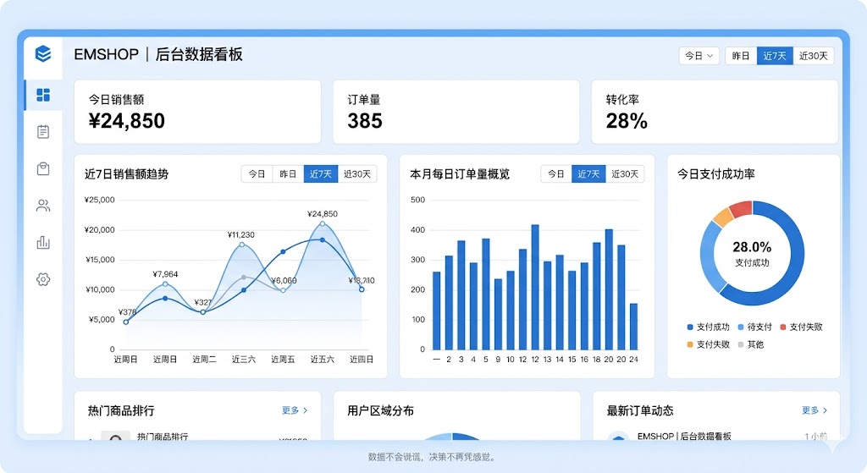The width and height of the screenshot is (867, 473).
Task: Click the 订单量 385 card
Action: [x=456, y=112]
